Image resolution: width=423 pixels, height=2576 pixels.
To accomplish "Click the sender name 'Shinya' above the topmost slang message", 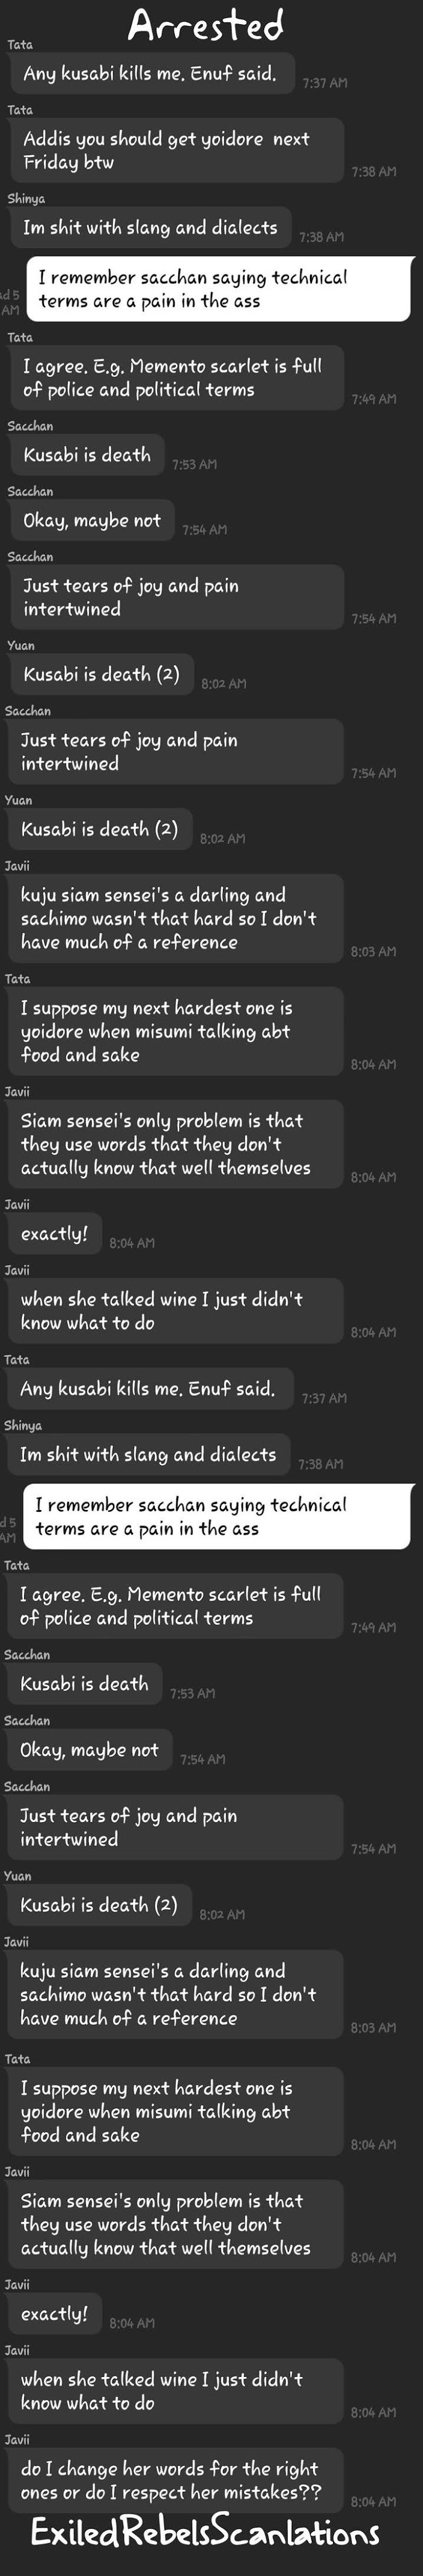I will [26, 199].
